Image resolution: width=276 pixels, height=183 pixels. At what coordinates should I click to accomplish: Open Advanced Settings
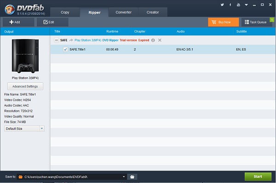click(x=25, y=86)
